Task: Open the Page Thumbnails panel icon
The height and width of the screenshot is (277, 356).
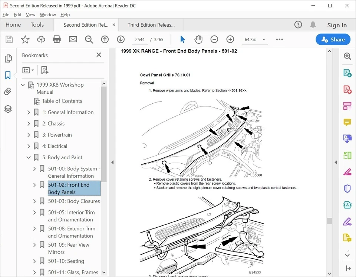Action: (8, 58)
